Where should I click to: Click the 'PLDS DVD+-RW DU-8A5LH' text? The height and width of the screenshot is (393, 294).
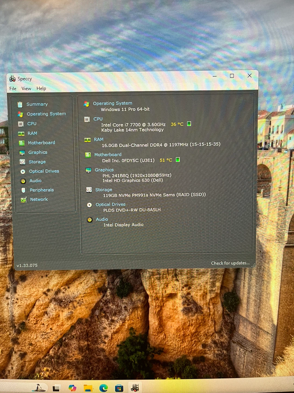tap(132, 210)
